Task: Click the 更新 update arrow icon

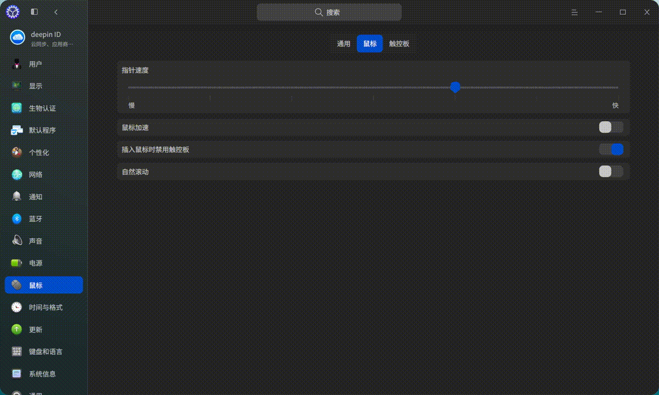Action: (17, 329)
